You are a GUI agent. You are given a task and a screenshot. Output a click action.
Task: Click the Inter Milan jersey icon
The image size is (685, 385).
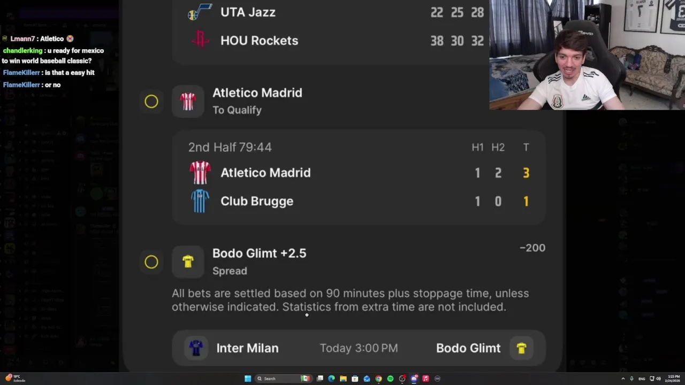point(196,348)
